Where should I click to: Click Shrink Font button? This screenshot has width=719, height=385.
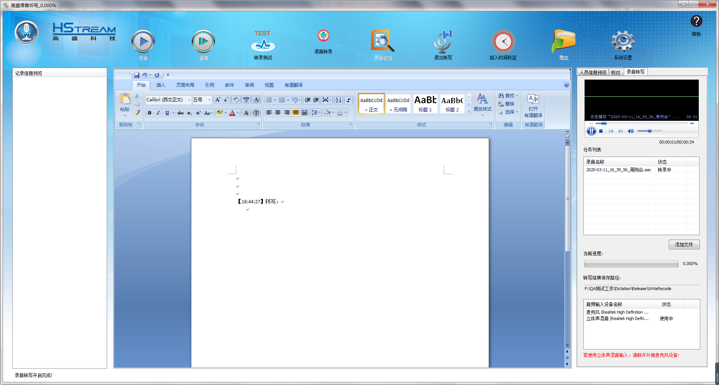click(226, 100)
